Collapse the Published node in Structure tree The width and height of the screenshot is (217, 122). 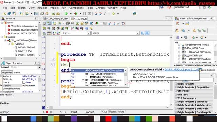(9, 44)
